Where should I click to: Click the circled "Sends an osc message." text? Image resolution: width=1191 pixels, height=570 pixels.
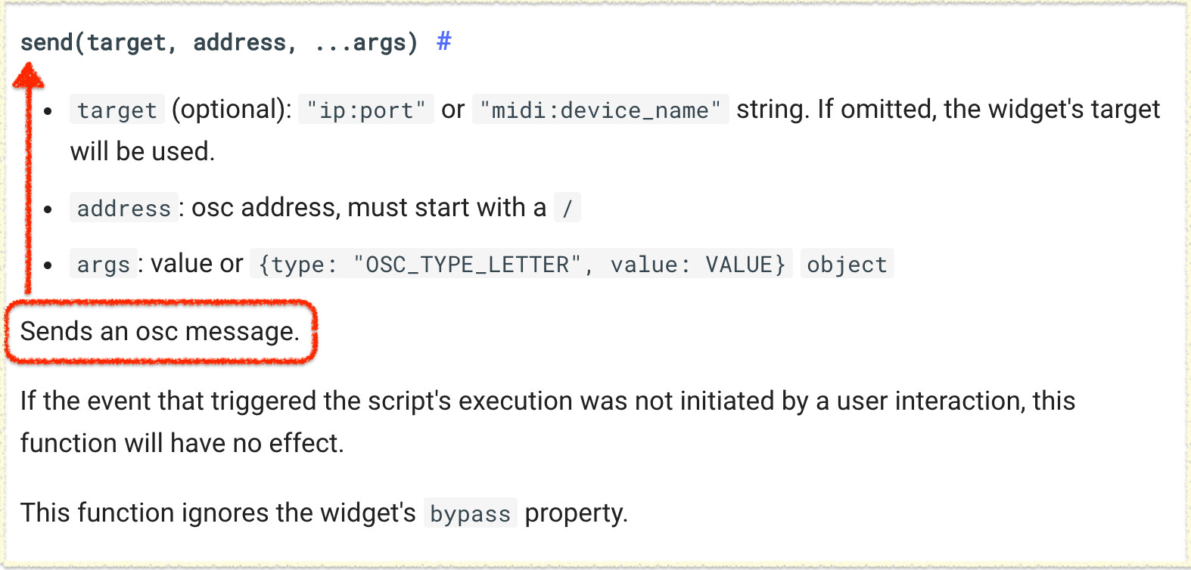[160, 331]
